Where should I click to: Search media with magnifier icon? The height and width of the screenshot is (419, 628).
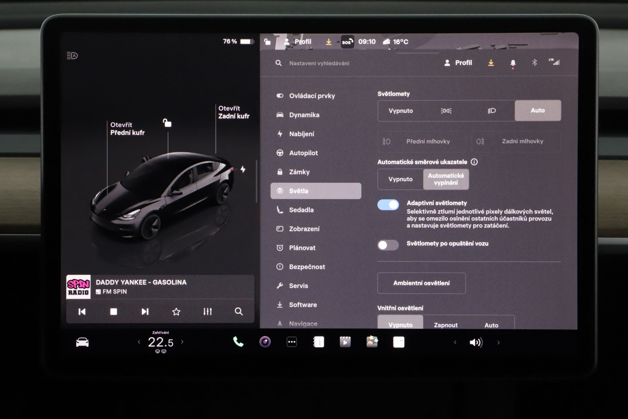pyautogui.click(x=239, y=312)
